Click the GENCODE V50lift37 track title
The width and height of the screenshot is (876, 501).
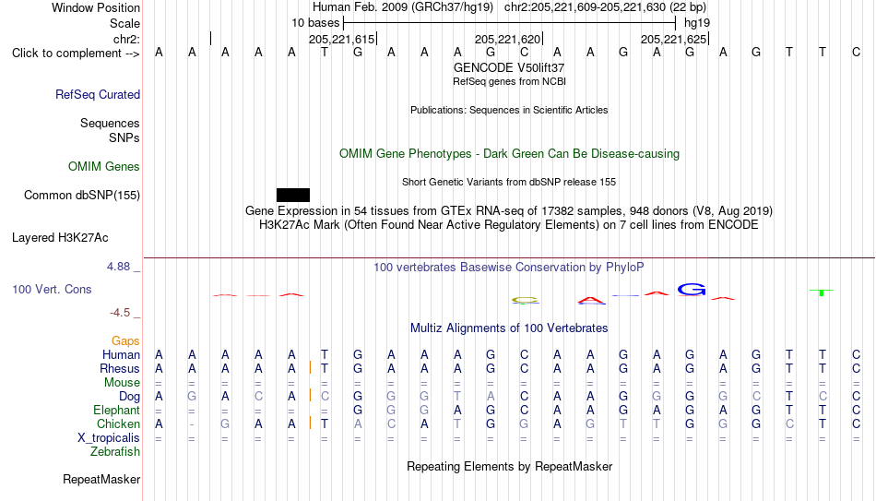pos(509,67)
